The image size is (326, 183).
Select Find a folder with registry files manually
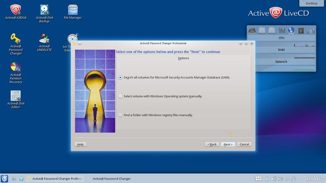(x=120, y=115)
